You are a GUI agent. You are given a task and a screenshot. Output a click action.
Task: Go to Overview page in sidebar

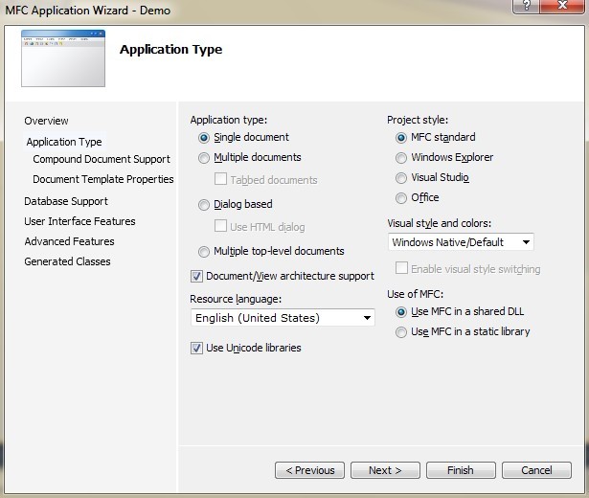point(46,121)
